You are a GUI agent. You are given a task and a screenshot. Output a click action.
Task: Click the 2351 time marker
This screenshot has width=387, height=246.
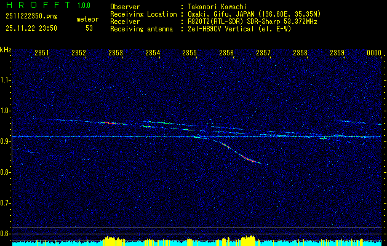click(x=42, y=53)
